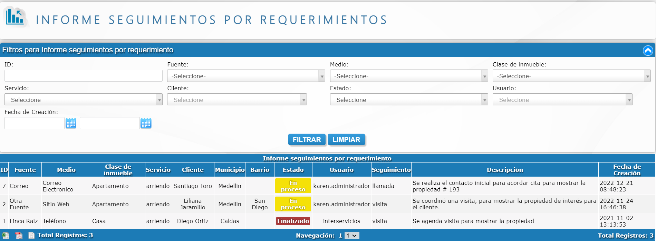This screenshot has height=241, width=656.
Task: Expand the Medio select list
Action: [x=409, y=76]
